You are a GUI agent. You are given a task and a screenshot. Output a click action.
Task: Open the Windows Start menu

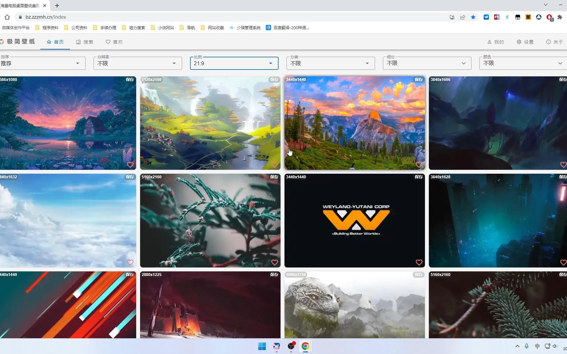click(262, 346)
